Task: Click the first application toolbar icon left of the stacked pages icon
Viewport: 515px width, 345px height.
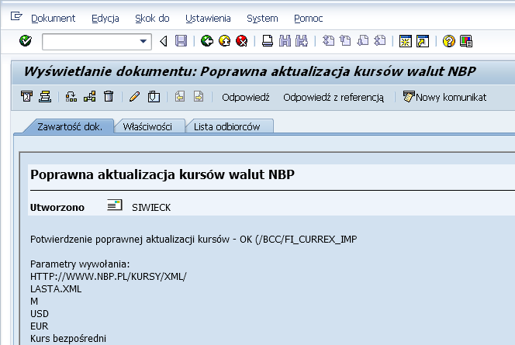Action: pos(27,97)
